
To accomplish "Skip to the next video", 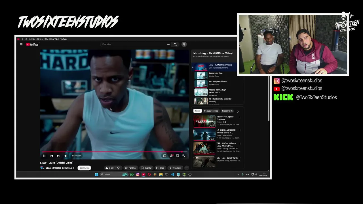I will 58,156.
